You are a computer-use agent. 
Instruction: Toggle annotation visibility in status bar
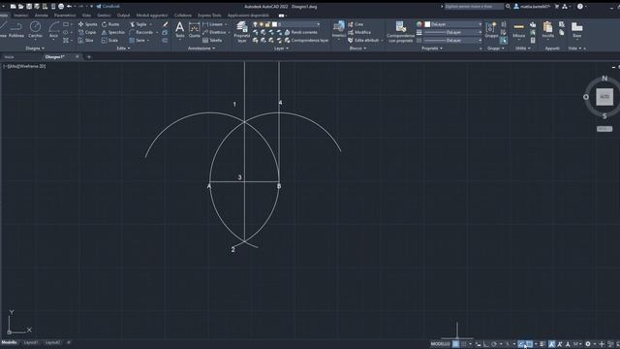click(x=551, y=344)
